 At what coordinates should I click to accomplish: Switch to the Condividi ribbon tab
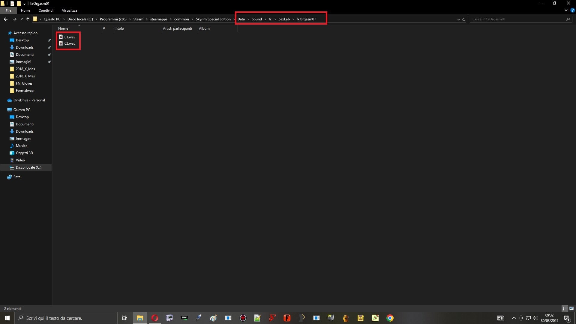[46, 10]
